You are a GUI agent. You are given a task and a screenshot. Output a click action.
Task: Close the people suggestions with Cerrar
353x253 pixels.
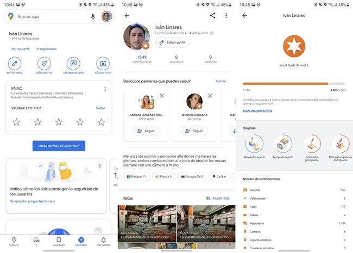click(x=221, y=81)
